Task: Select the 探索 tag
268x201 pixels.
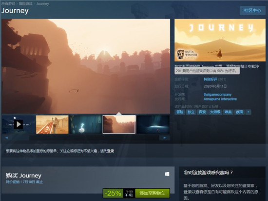Action: click(202, 112)
